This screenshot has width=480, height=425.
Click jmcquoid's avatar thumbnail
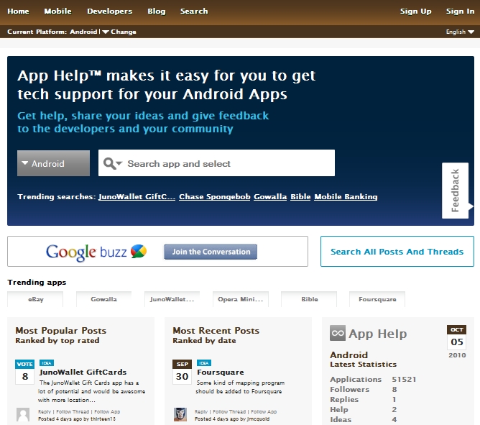(180, 414)
